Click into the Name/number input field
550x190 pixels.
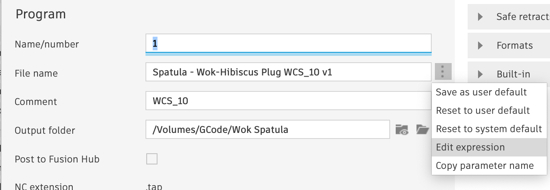(288, 44)
